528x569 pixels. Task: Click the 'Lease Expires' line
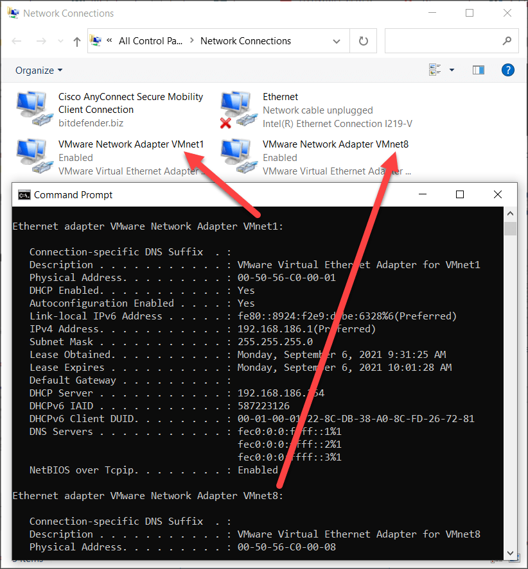241,367
